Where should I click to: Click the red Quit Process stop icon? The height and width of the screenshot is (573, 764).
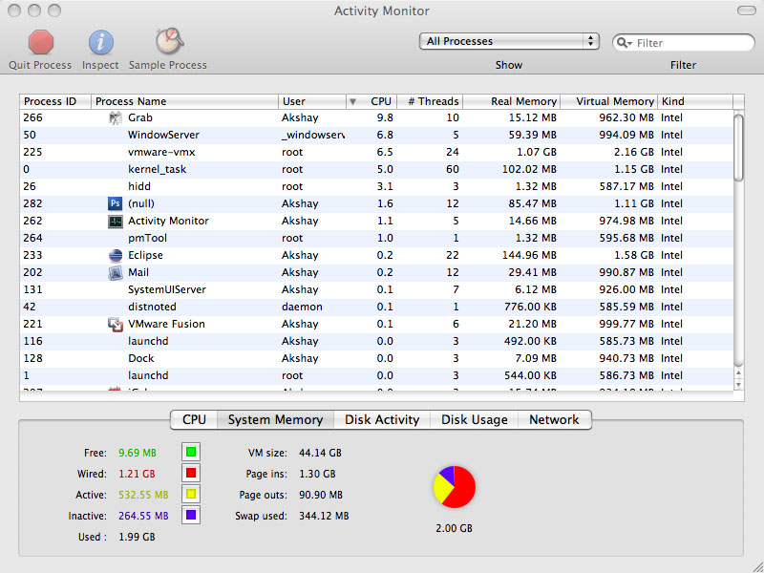pyautogui.click(x=40, y=42)
